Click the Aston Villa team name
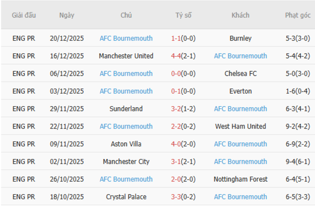The width and height of the screenshot is (315, 208). tap(126, 144)
